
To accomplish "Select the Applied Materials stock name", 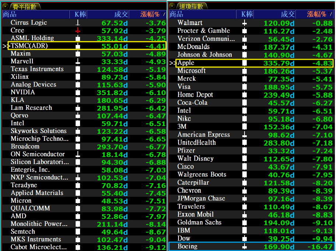I will click(37, 193).
